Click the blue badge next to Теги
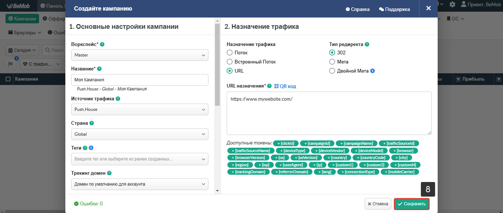 91,148
